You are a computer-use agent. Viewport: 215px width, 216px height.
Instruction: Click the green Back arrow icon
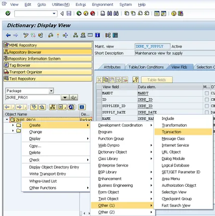tap(79, 13)
